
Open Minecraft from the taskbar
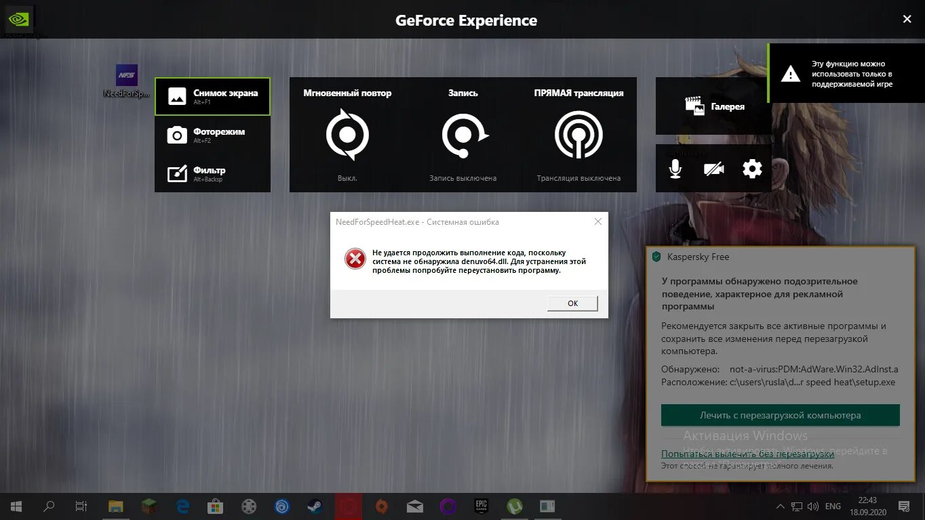click(x=149, y=506)
